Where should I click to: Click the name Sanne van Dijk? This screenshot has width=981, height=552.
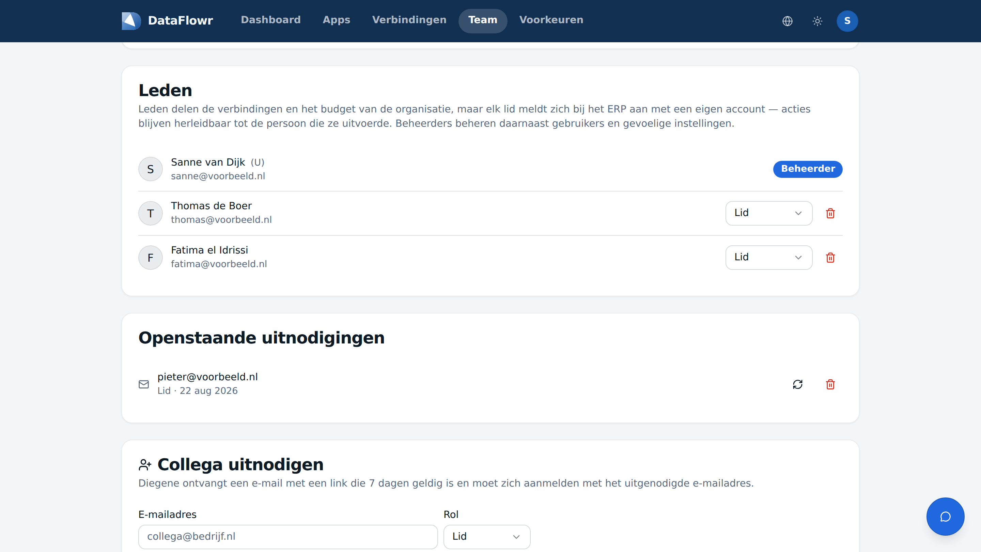[x=208, y=162]
